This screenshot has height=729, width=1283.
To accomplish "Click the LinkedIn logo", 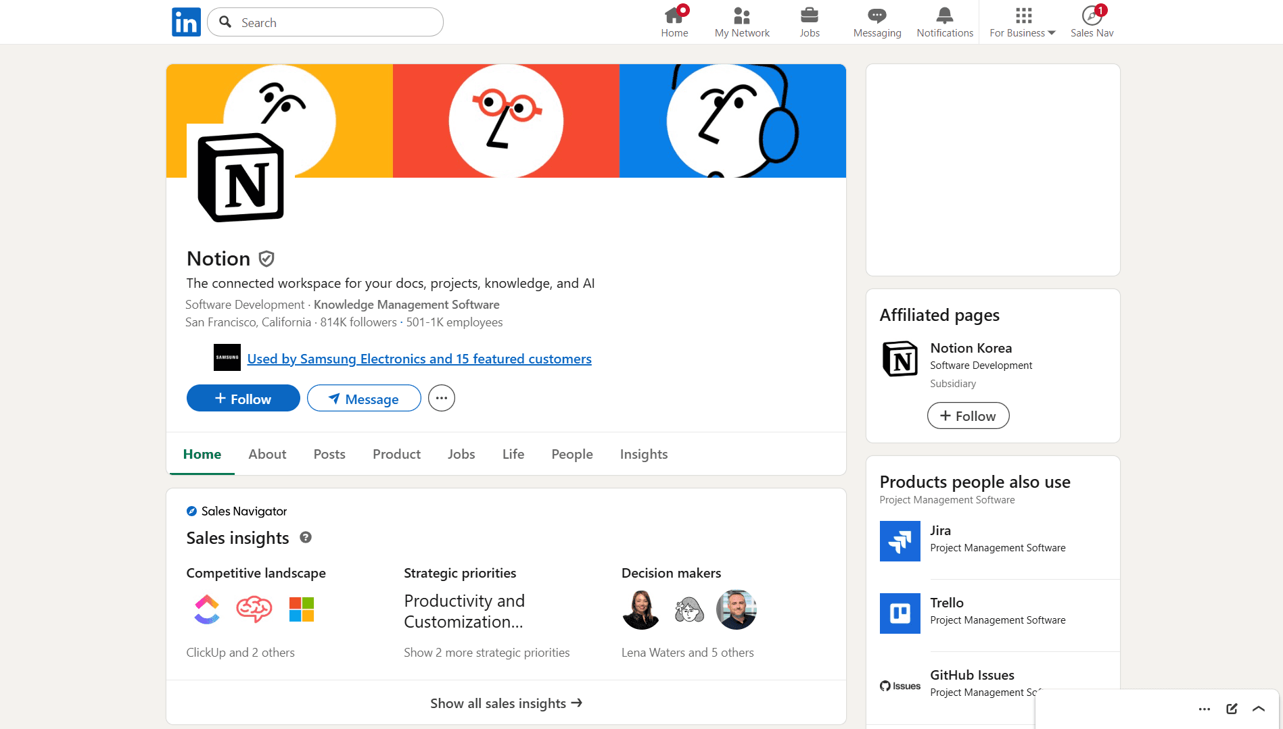I will pos(186,22).
